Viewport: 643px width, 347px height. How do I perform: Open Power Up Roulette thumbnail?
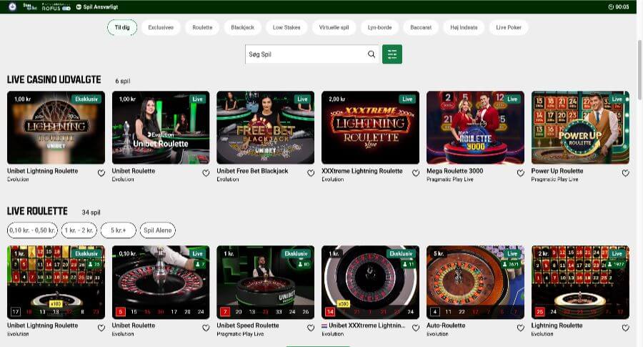coord(580,127)
